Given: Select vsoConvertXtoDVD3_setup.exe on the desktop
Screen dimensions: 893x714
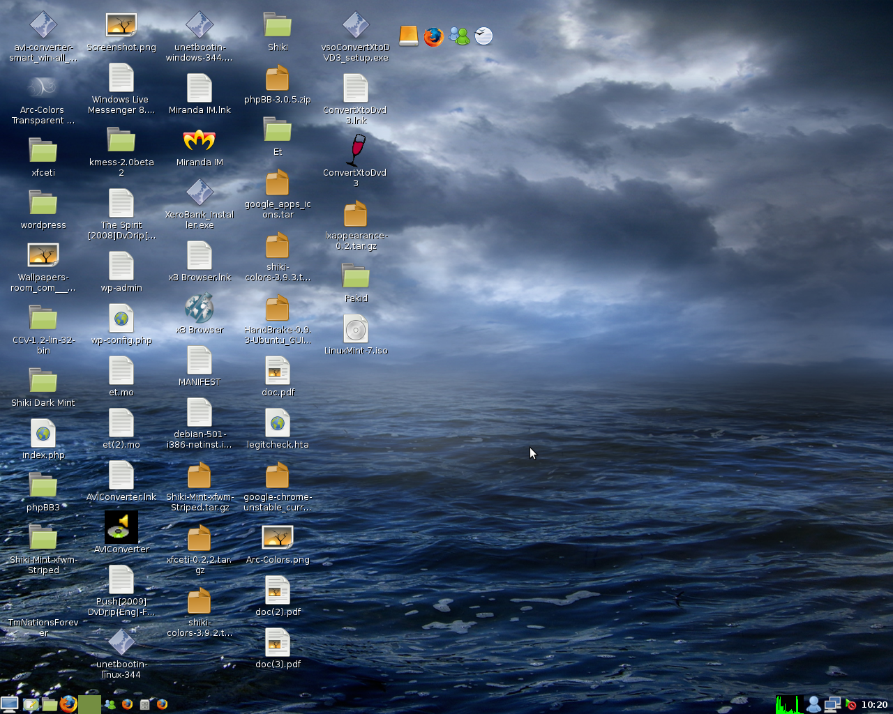Looking at the screenshot, I should [x=356, y=25].
